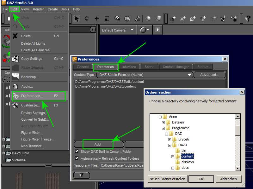Choose Customize... from Edit menu
The height and width of the screenshot is (189, 253).
click(x=39, y=105)
